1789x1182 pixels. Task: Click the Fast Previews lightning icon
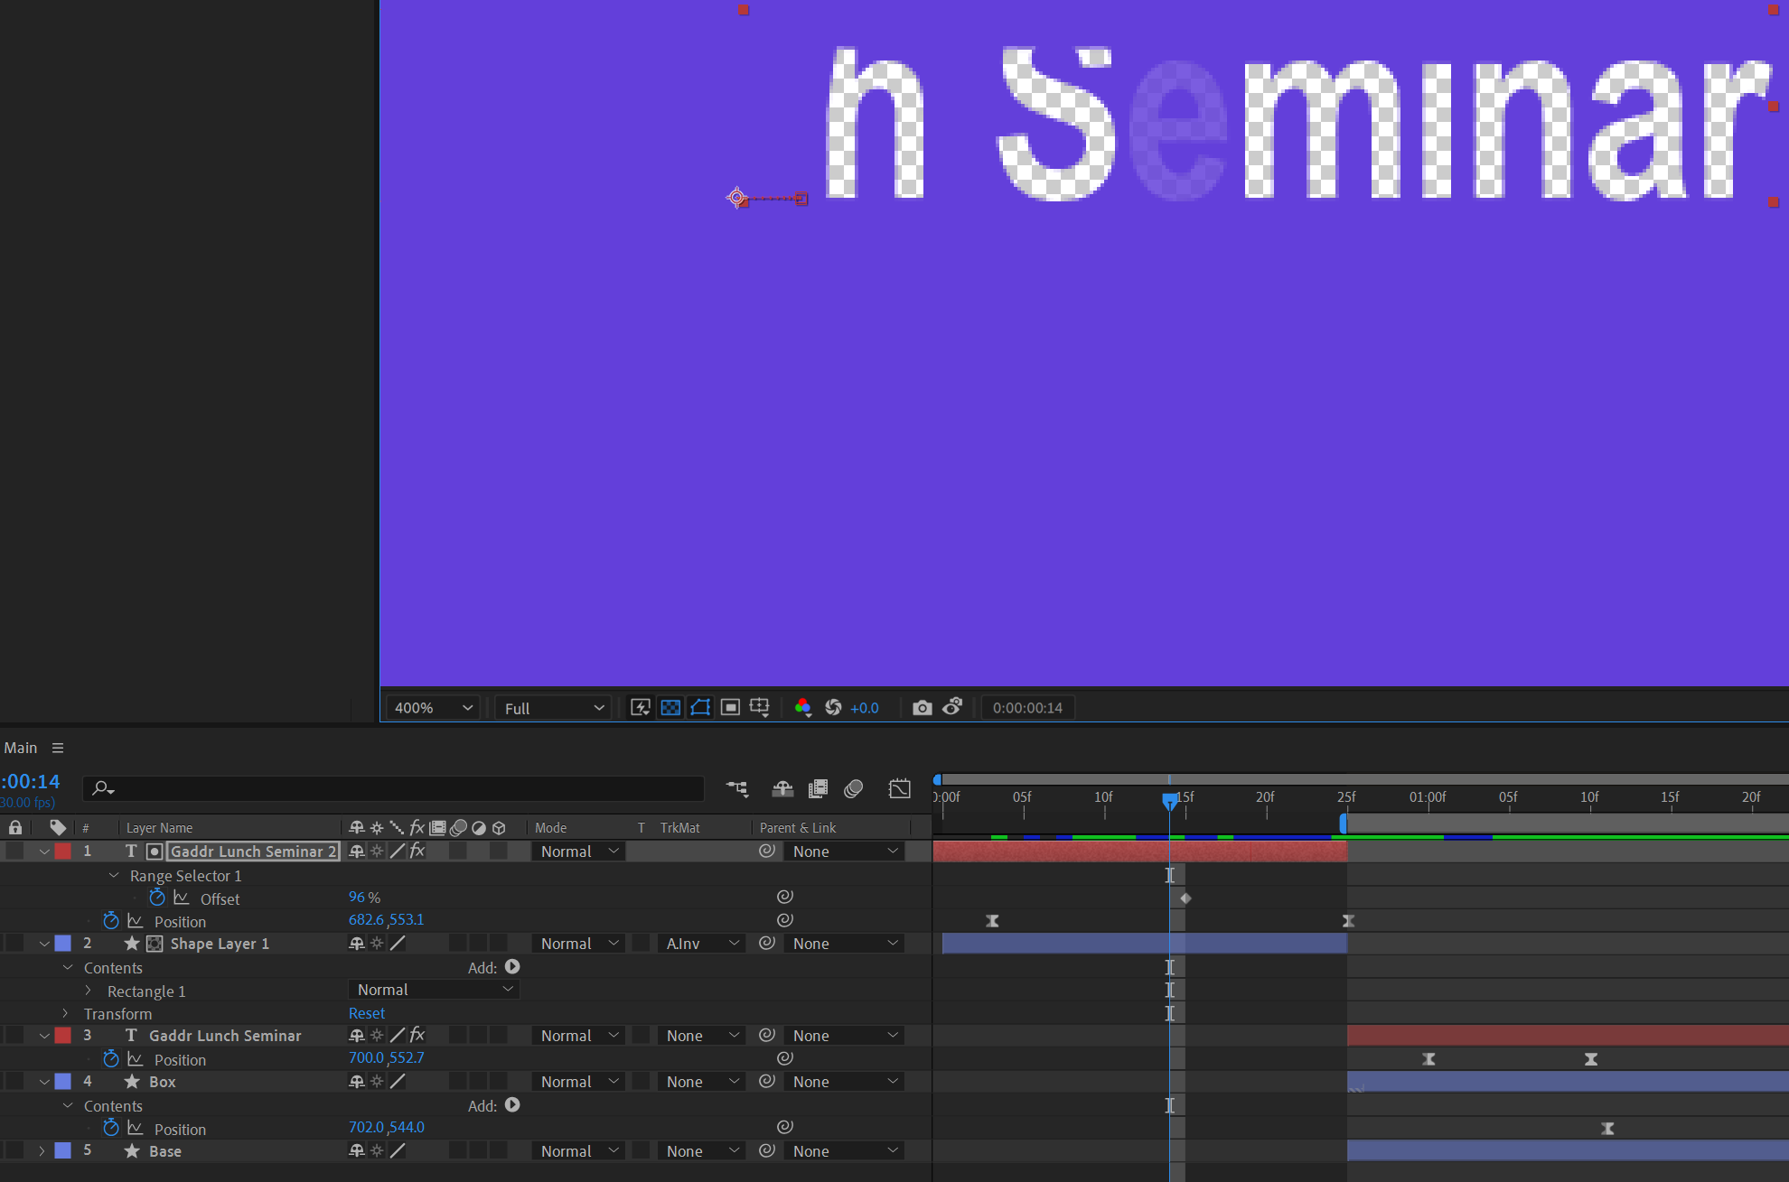tap(640, 708)
